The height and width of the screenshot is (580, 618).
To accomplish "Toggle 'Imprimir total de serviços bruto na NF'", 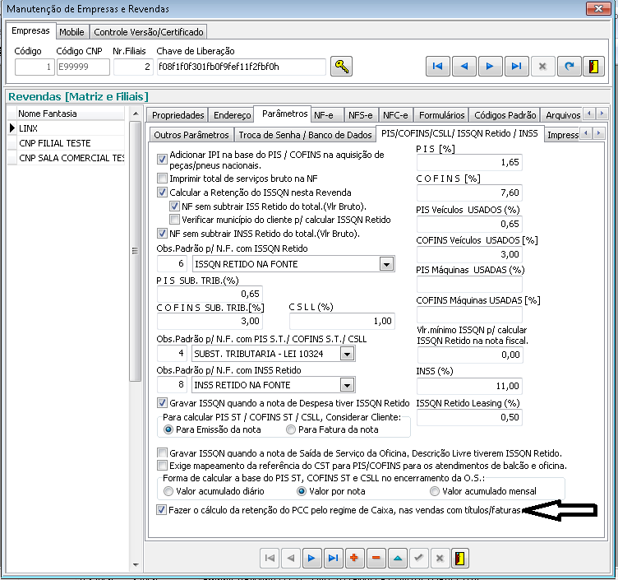I will [162, 178].
